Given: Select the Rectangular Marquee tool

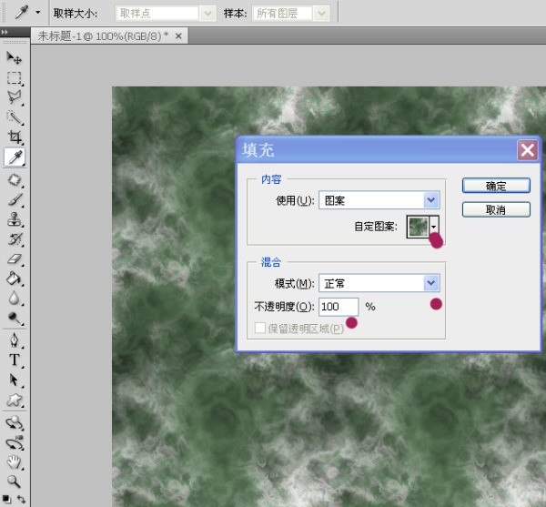Looking at the screenshot, I should pyautogui.click(x=15, y=78).
